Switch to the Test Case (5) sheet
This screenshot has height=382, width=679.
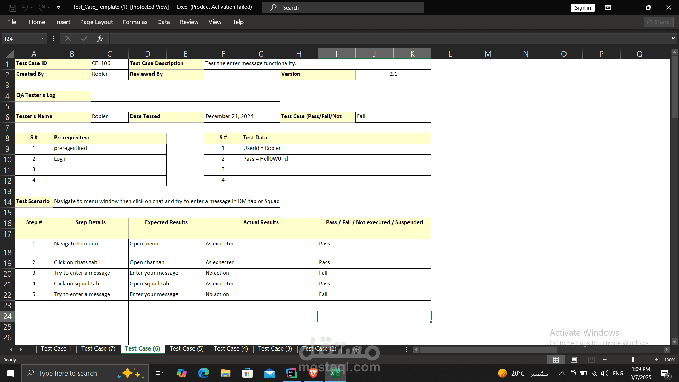point(187,349)
